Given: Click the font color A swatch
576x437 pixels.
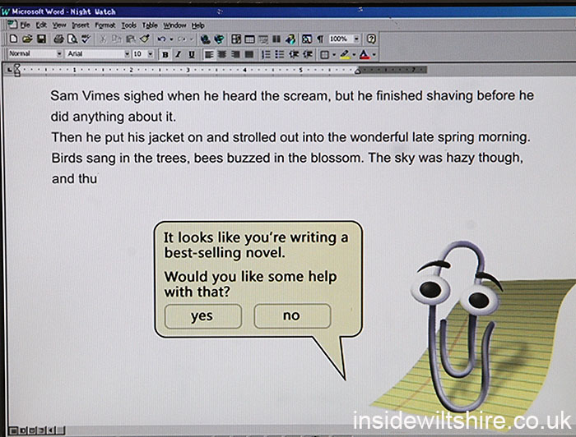Looking at the screenshot, I should pyautogui.click(x=365, y=54).
